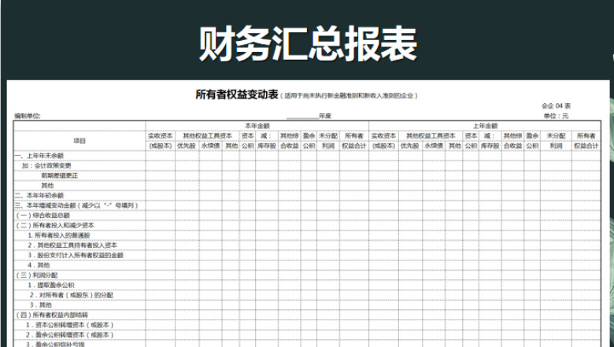Screen dimensions: 614x347
Task: Select the 单位：元 label
Action: [556, 116]
